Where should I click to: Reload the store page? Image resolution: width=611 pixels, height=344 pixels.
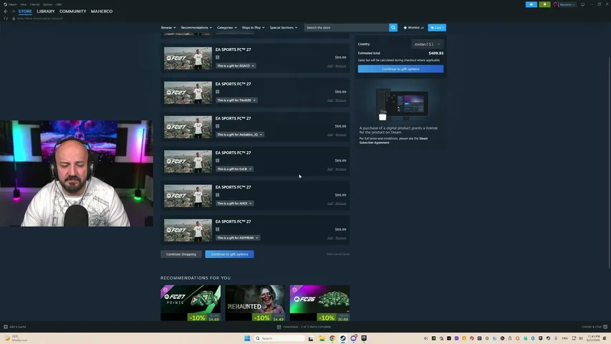point(6,19)
